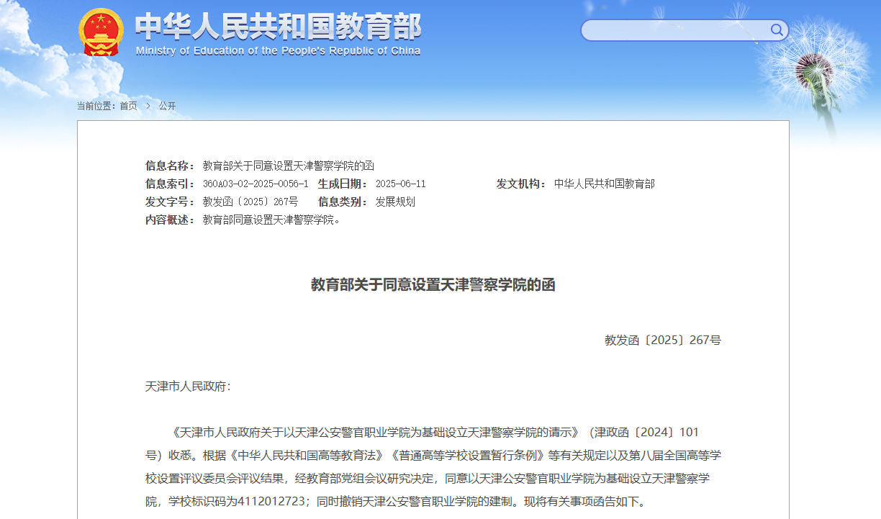Viewport: 881px width, 519px height.
Task: Click the 当前位置 label
Action: click(x=96, y=106)
